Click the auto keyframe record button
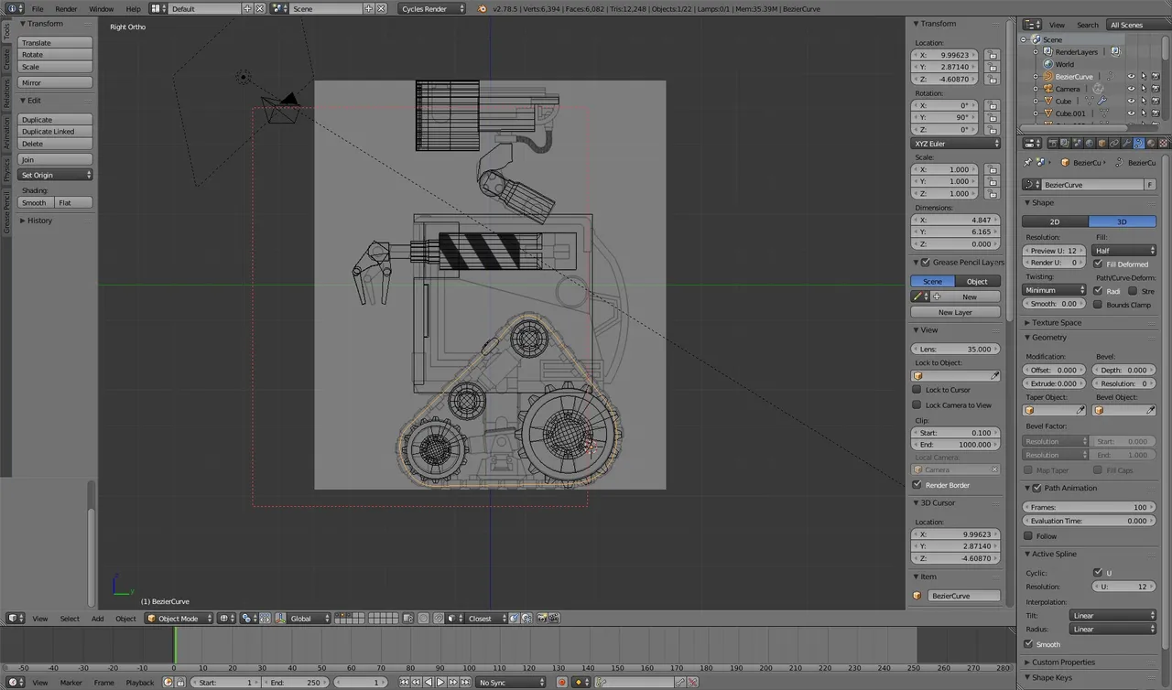The width and height of the screenshot is (1172, 690). point(562,682)
